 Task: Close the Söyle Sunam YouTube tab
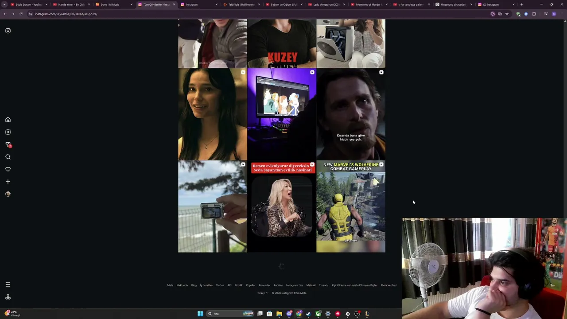tap(47, 4)
